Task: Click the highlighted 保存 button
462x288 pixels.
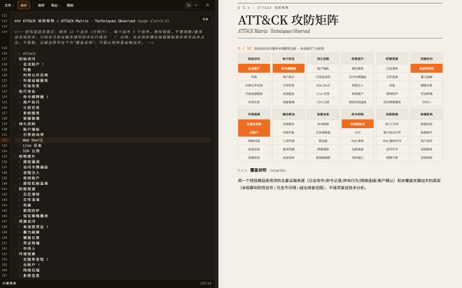Action: pos(24,6)
